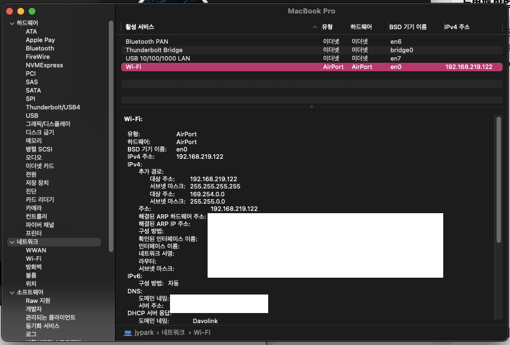Select Bluetooth under 하드웨어

pos(40,48)
